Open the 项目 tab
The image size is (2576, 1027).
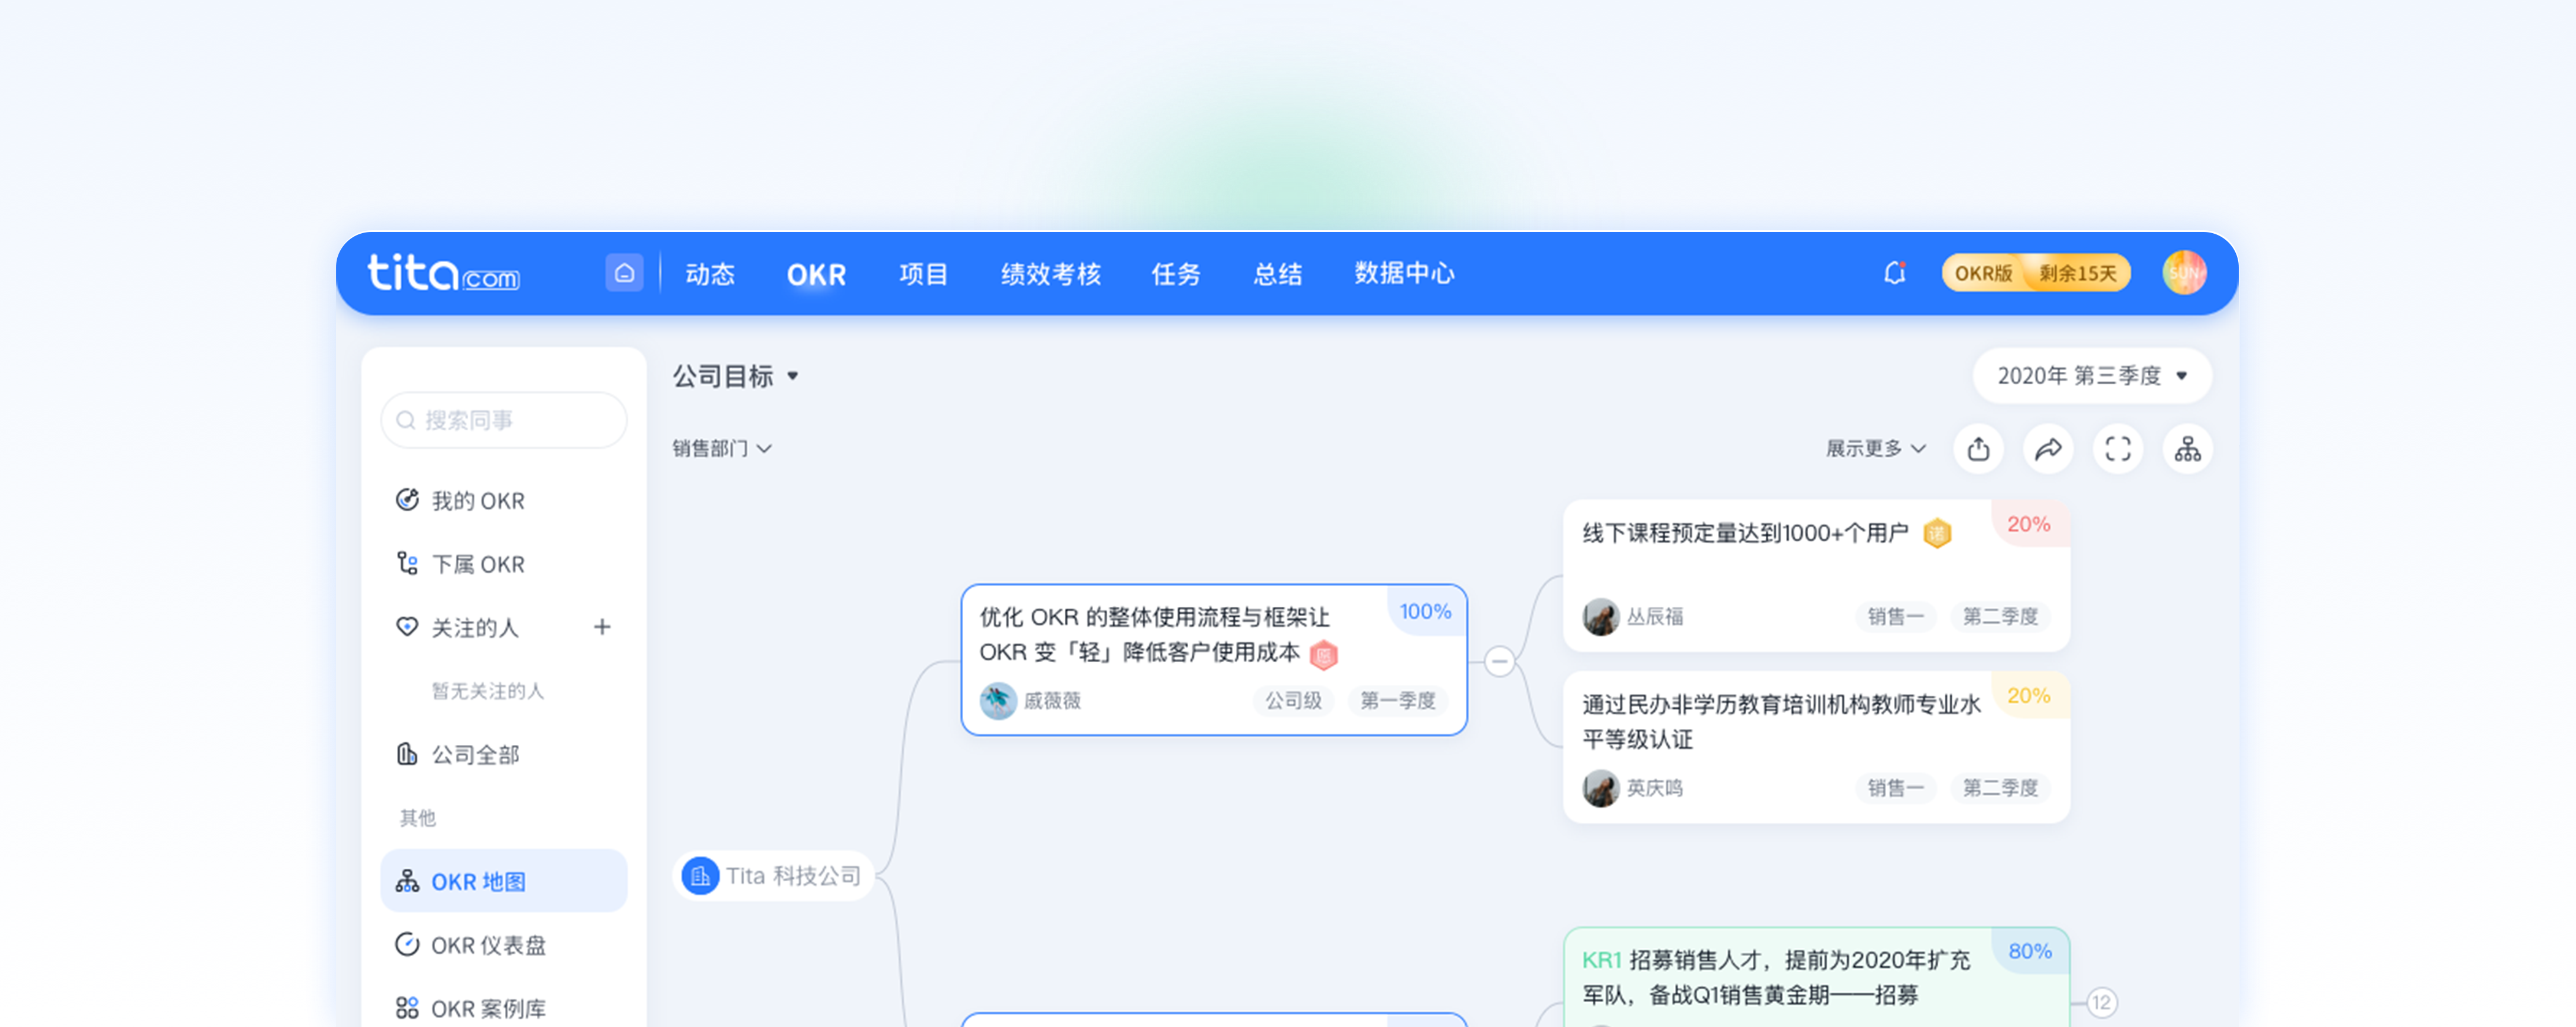pyautogui.click(x=923, y=274)
